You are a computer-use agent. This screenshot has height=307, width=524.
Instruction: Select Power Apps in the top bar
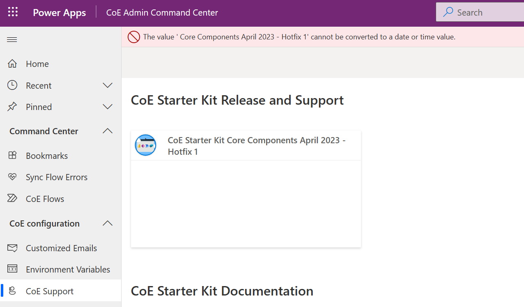[59, 12]
